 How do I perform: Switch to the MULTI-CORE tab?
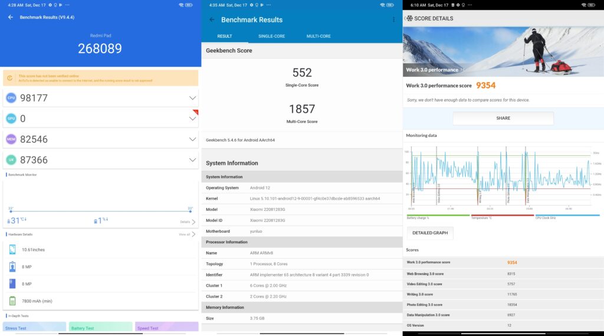(319, 36)
